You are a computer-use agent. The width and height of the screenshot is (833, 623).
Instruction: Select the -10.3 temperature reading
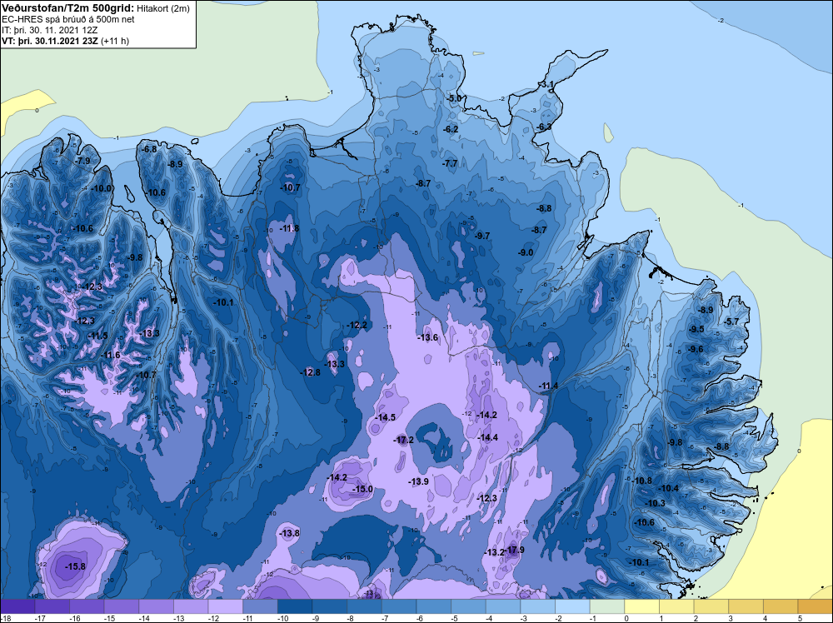pyautogui.click(x=656, y=503)
